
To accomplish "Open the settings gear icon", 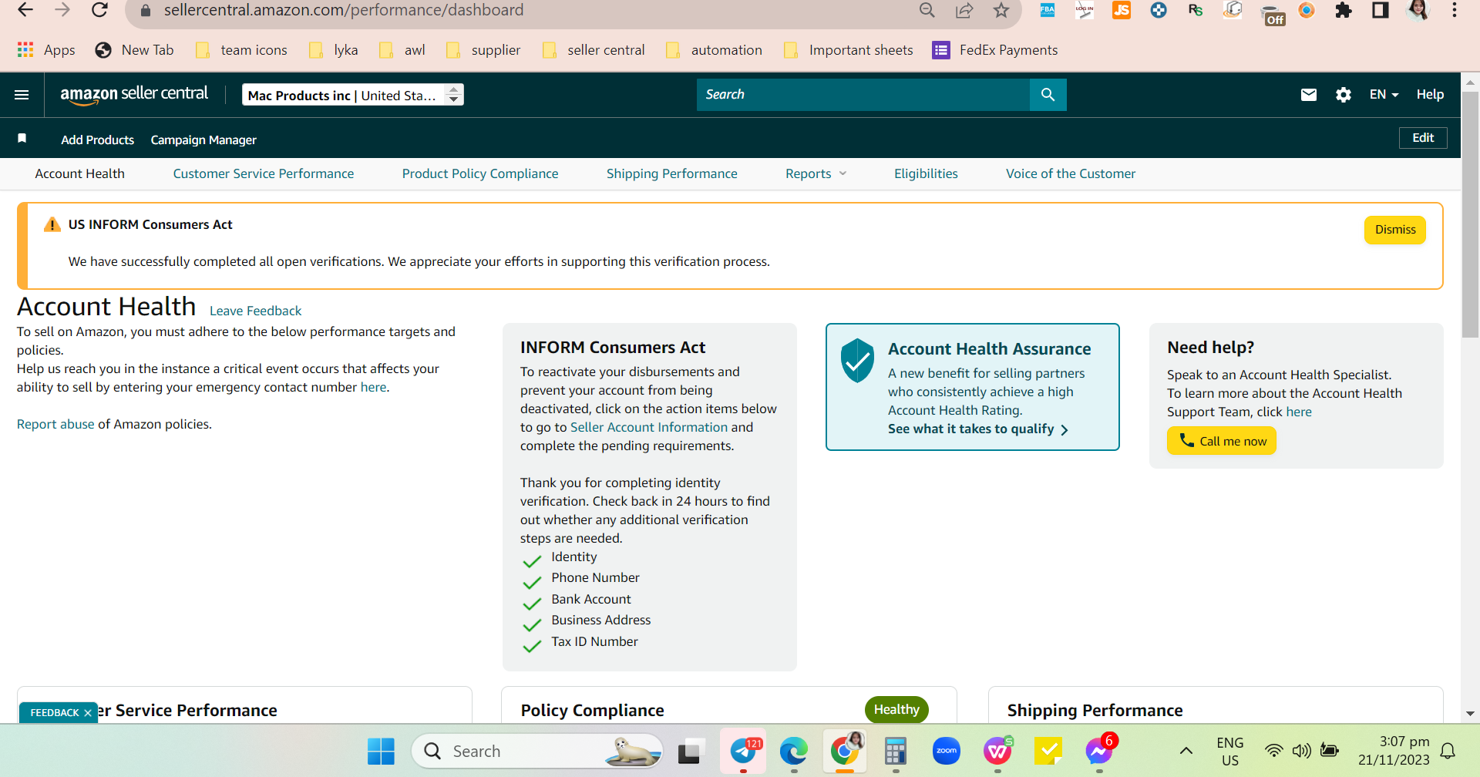I will [x=1344, y=95].
